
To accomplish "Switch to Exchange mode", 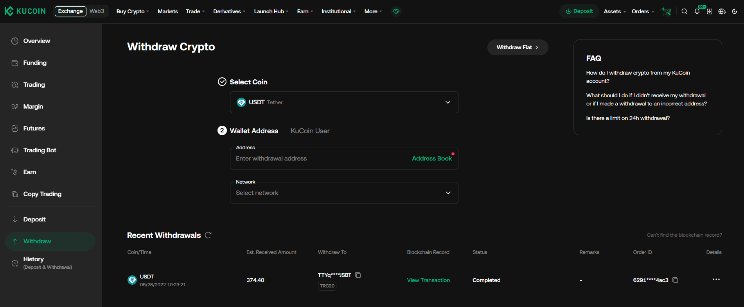I will click(x=70, y=11).
